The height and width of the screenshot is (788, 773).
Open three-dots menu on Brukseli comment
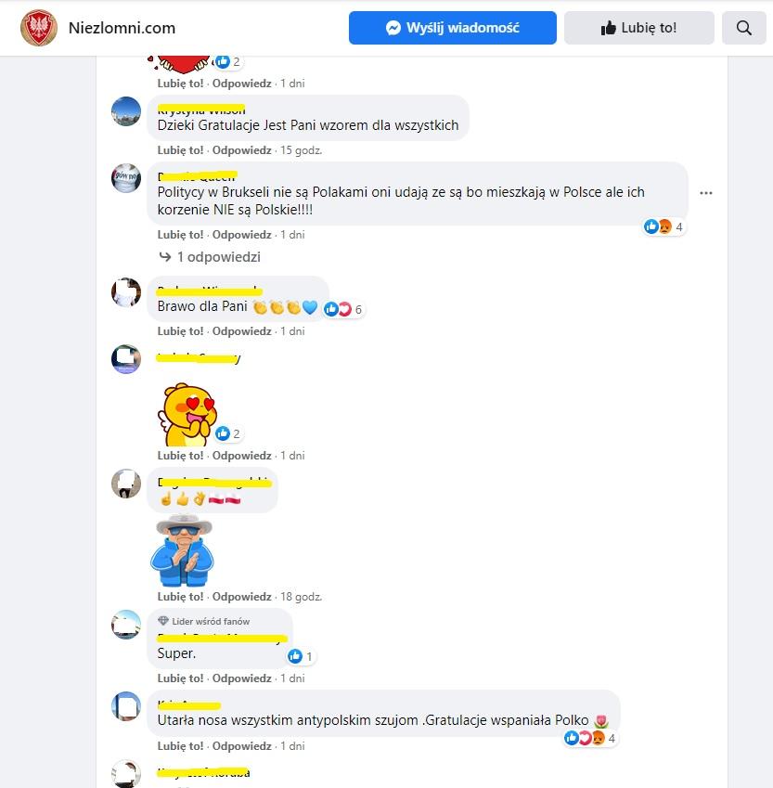coord(706,193)
